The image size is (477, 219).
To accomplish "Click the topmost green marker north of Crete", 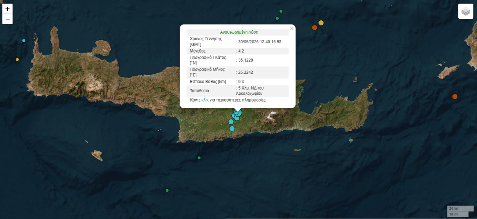I will (281, 11).
